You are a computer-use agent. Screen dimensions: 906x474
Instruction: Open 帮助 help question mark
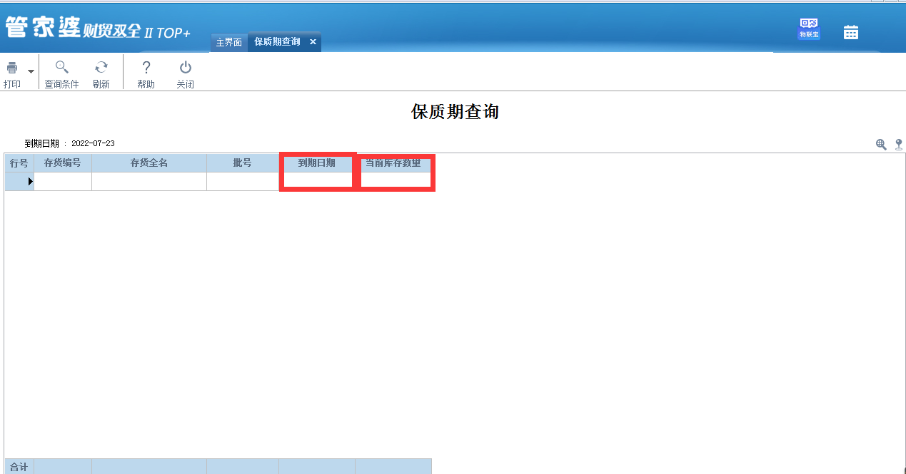pyautogui.click(x=146, y=68)
